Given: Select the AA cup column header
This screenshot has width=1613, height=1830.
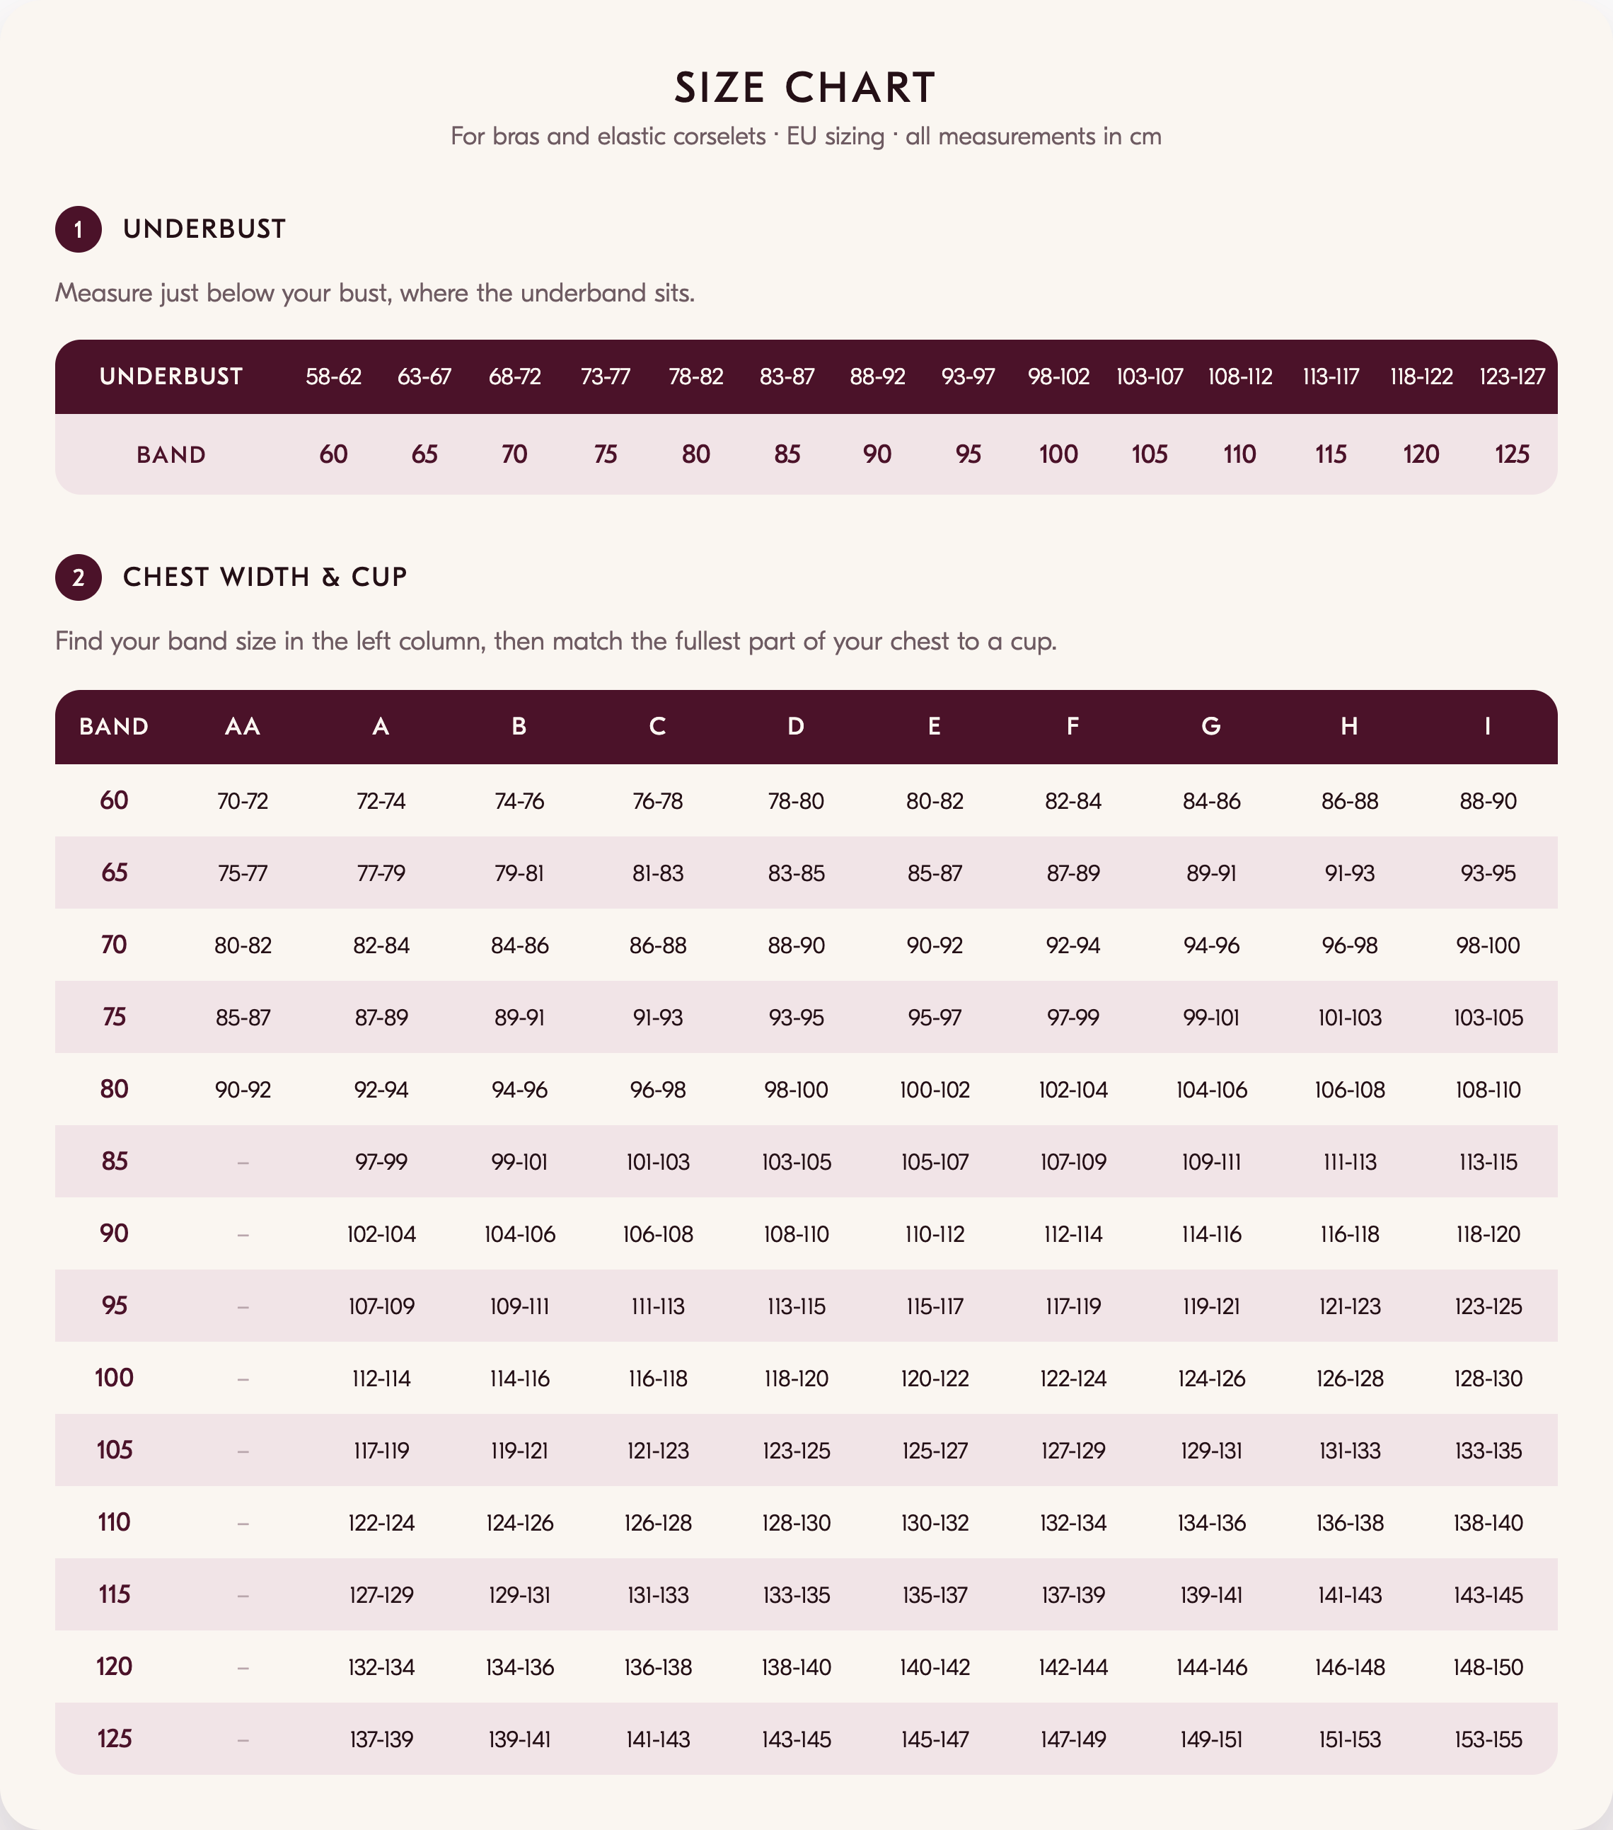Looking at the screenshot, I should (243, 726).
